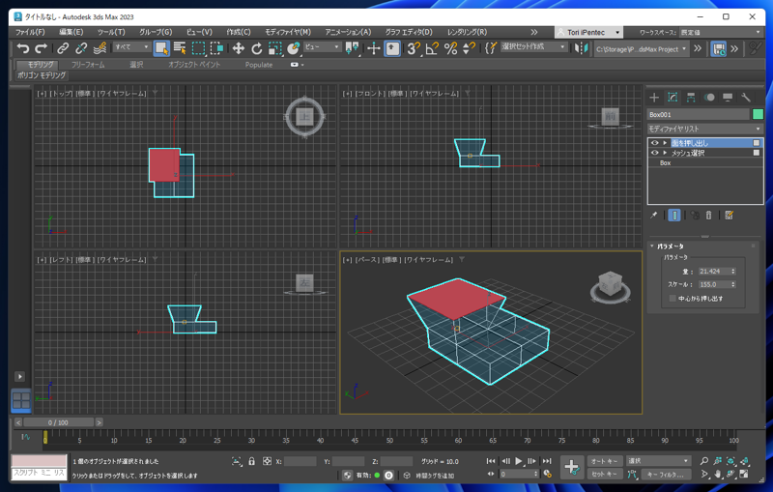Toggle the Angle Snap icon
Screen dimensions: 773x492
[432, 48]
